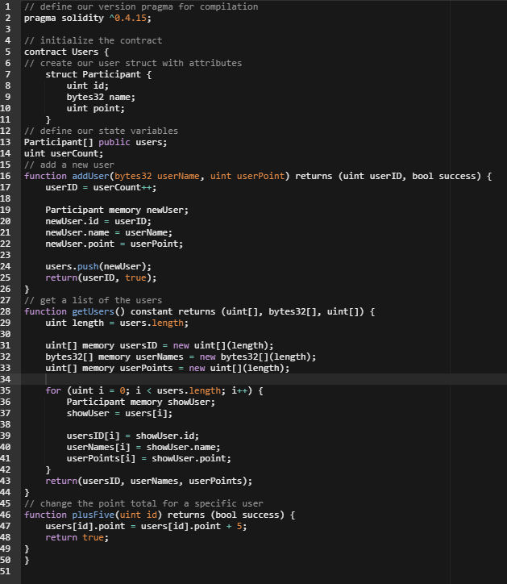Click the addUser function name
Viewport: 507px width, 584px height.
pos(90,176)
